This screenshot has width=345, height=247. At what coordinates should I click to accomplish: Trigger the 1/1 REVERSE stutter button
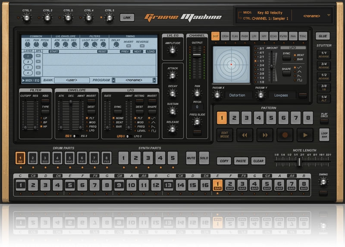point(324,54)
